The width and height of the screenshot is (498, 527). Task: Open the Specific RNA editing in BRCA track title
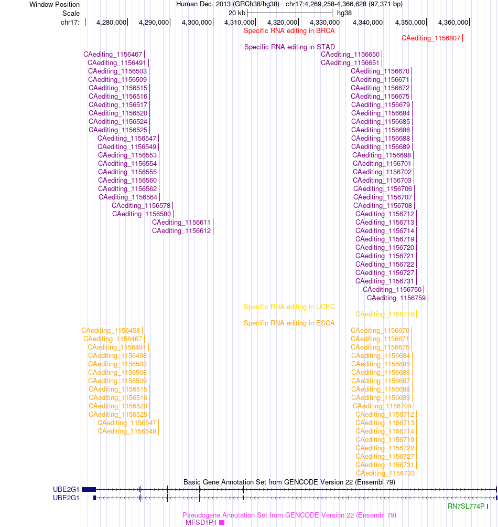coord(289,31)
